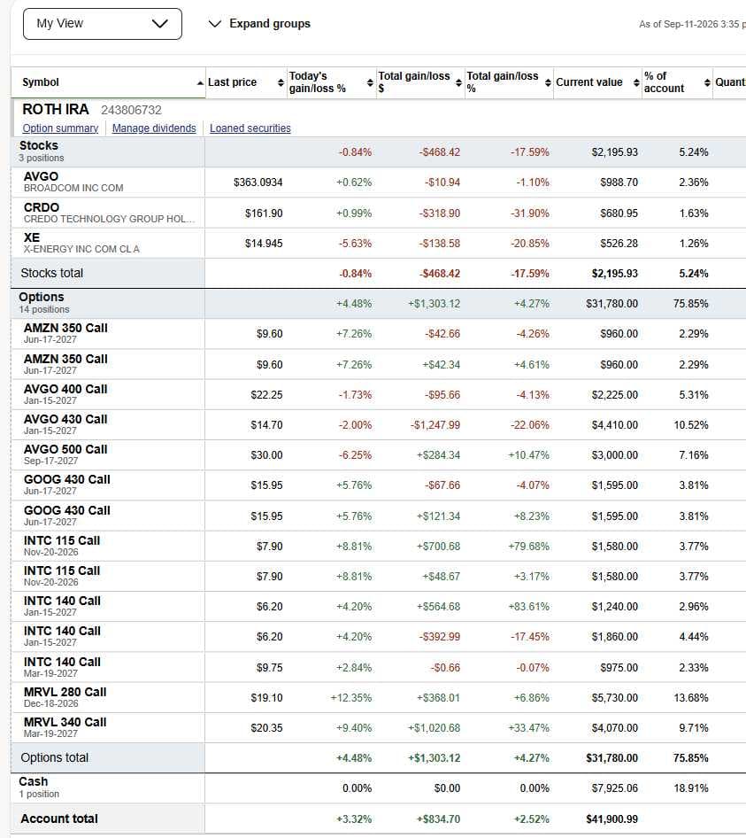Click INTC 140 Call with +83.61% gain

pyautogui.click(x=62, y=601)
